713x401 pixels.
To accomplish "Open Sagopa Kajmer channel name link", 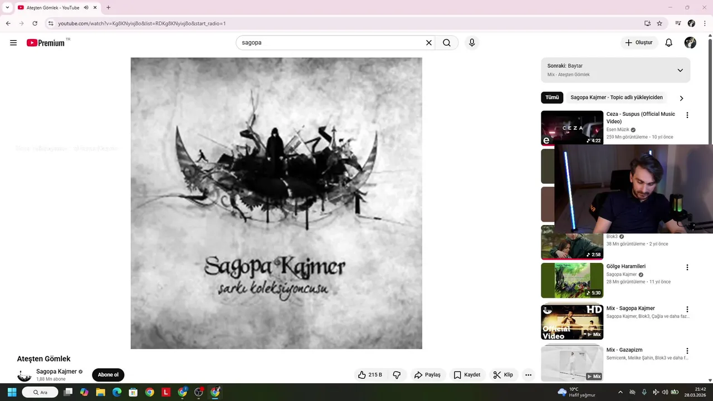I will (x=56, y=371).
